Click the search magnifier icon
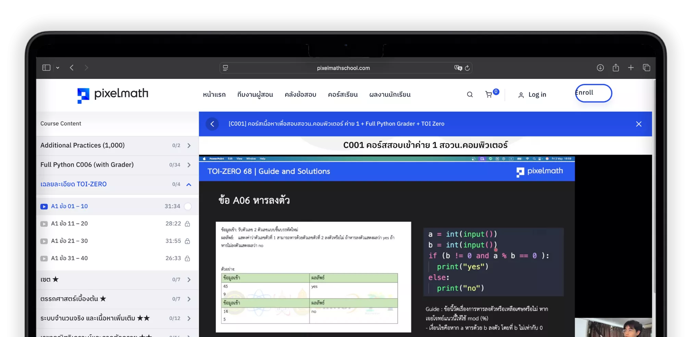The image size is (692, 337). pyautogui.click(x=470, y=95)
